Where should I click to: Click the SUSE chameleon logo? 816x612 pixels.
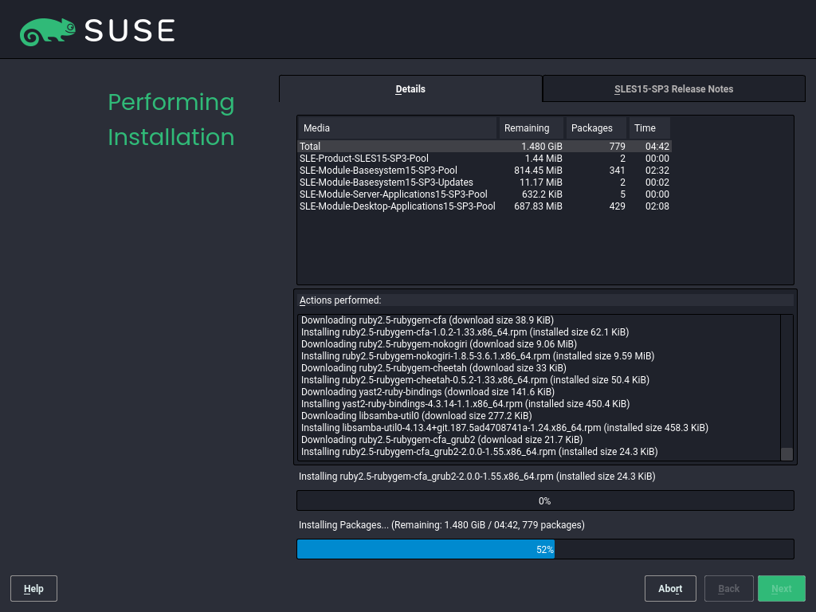48,30
